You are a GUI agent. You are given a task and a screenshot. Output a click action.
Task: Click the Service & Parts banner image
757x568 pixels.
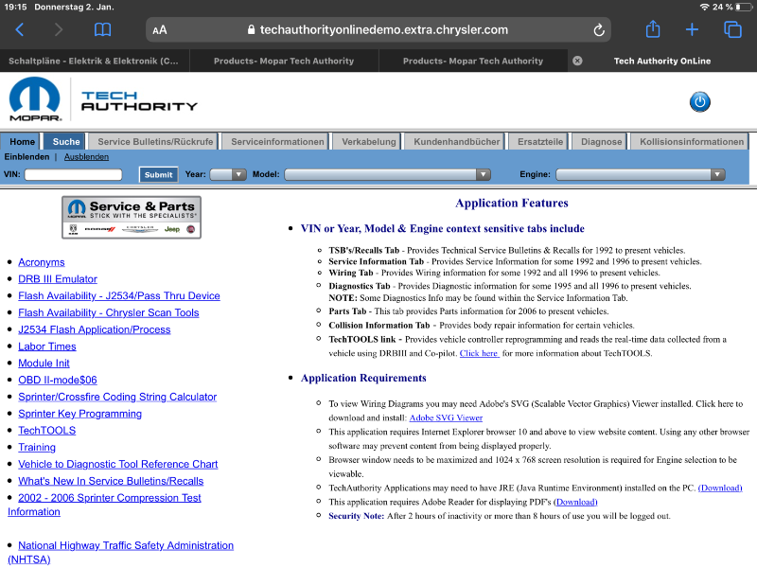130,217
